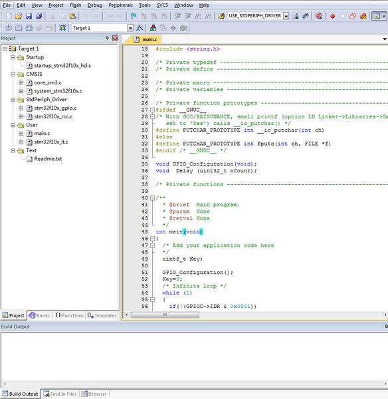Image resolution: width=388 pixels, height=399 pixels.
Task: Open the Target 1 dropdown arrow
Action: [x=130, y=28]
